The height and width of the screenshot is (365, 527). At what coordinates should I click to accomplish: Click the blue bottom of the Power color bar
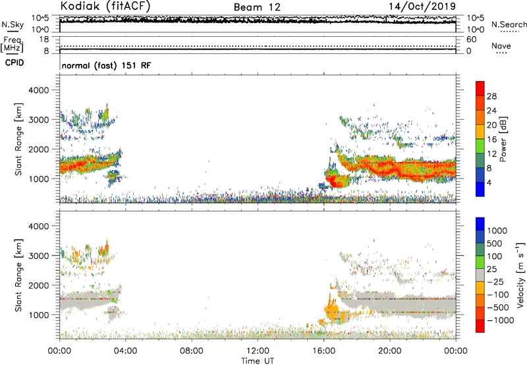(480, 189)
